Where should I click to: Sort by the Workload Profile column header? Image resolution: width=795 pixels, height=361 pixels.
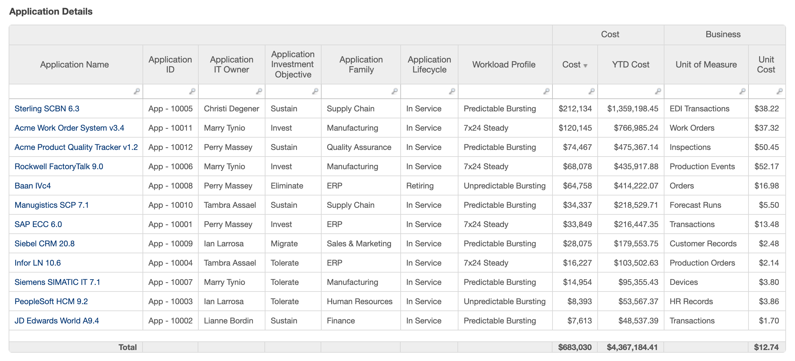coord(504,64)
